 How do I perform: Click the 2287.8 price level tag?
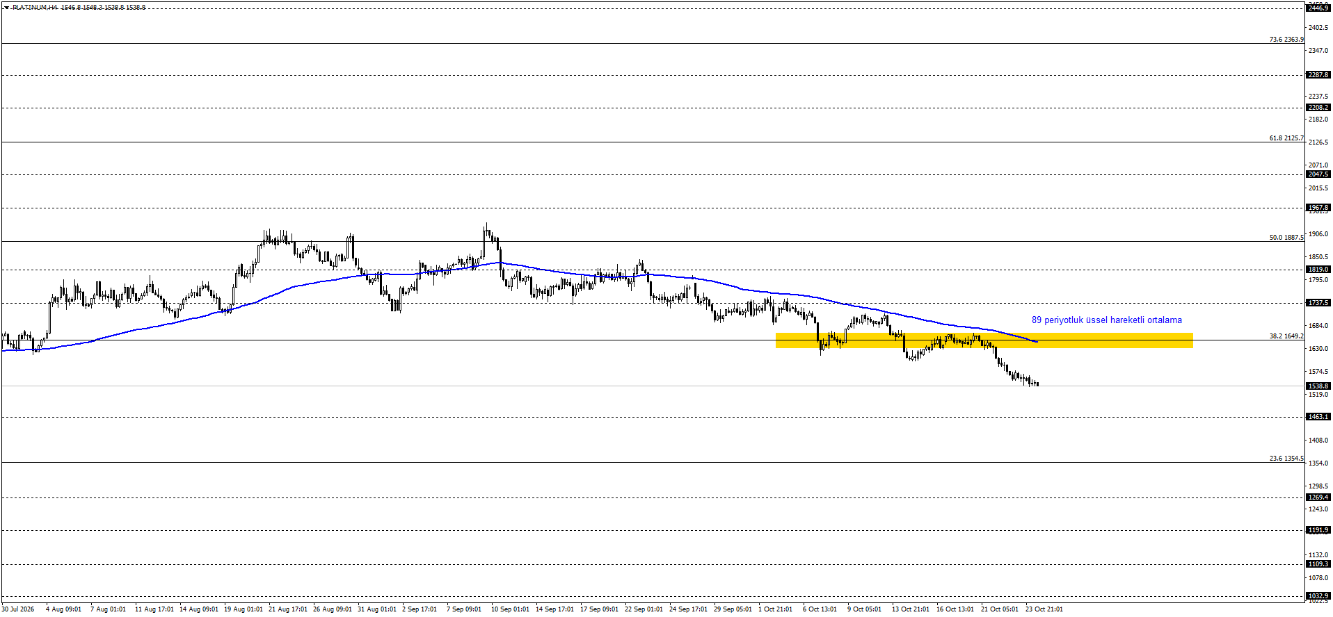(x=1318, y=75)
